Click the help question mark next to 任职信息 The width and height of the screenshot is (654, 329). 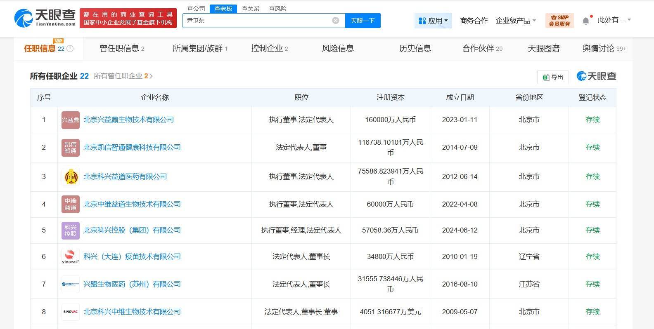(x=70, y=49)
